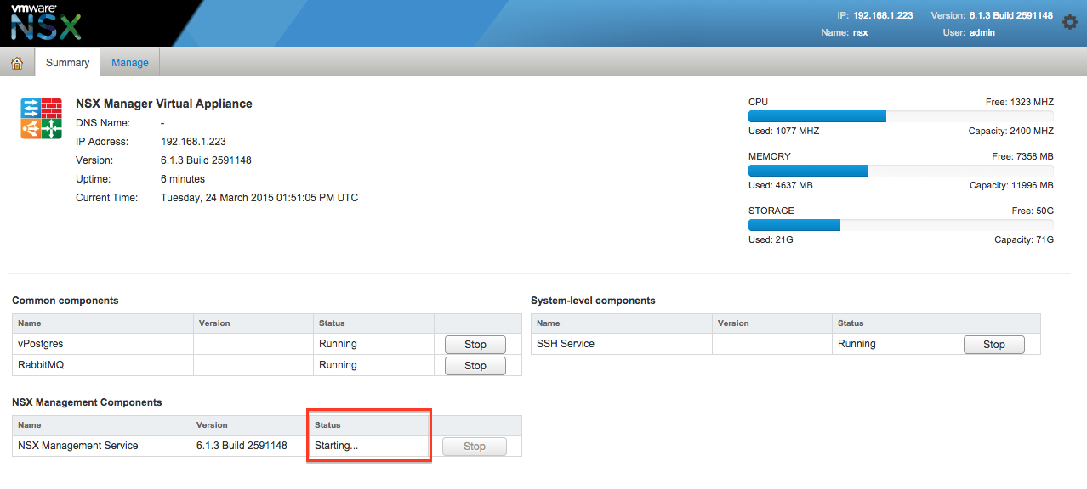The image size is (1087, 489).
Task: Click the Version value in appliance details
Action: pos(206,160)
